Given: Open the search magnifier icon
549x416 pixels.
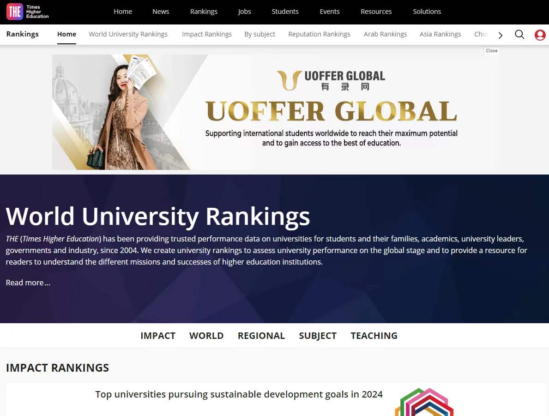Looking at the screenshot, I should (519, 34).
